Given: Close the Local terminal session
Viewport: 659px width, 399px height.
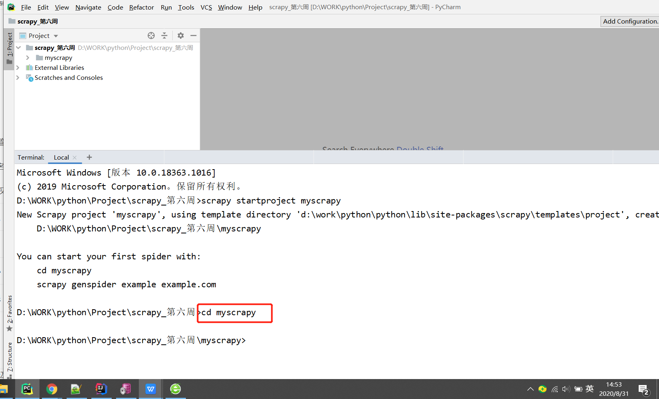Looking at the screenshot, I should click(x=75, y=157).
